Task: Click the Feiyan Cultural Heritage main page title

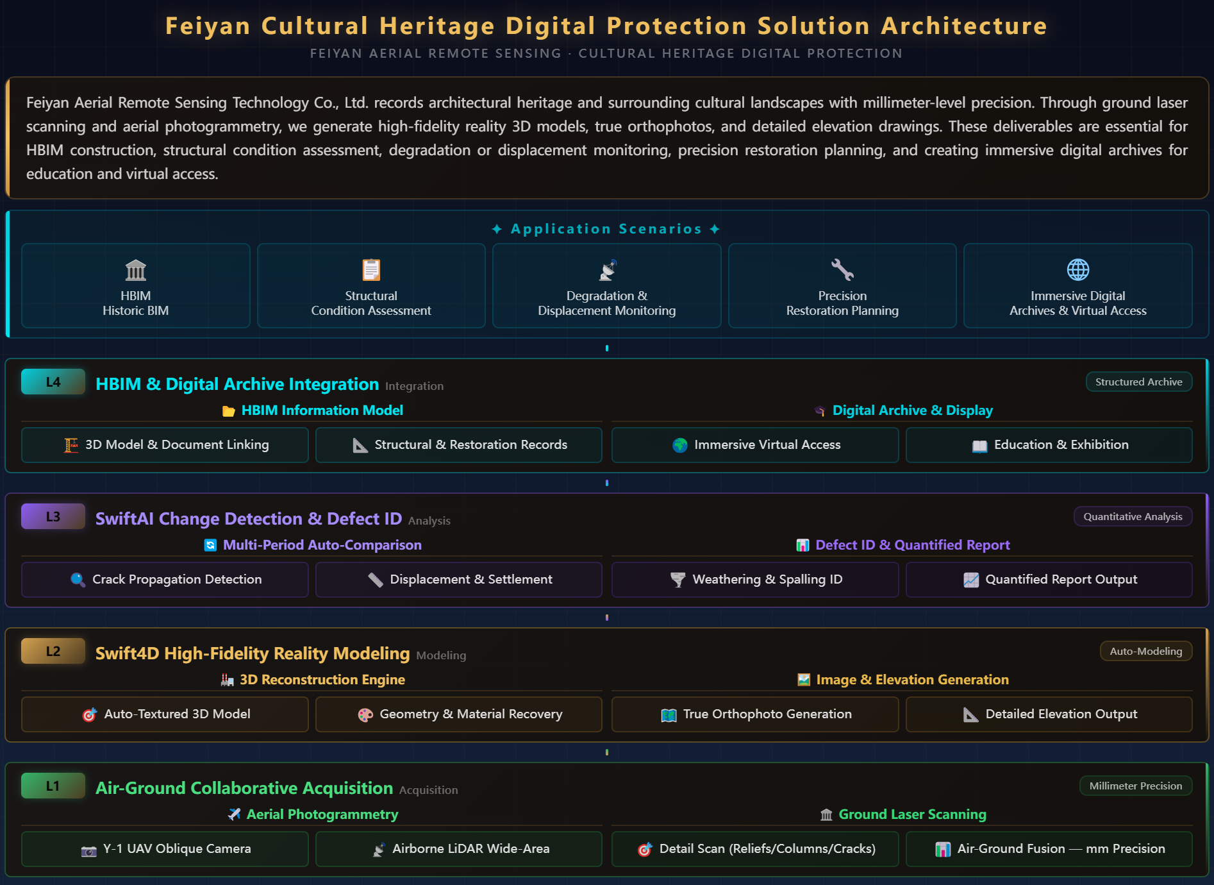Action: pos(606,26)
